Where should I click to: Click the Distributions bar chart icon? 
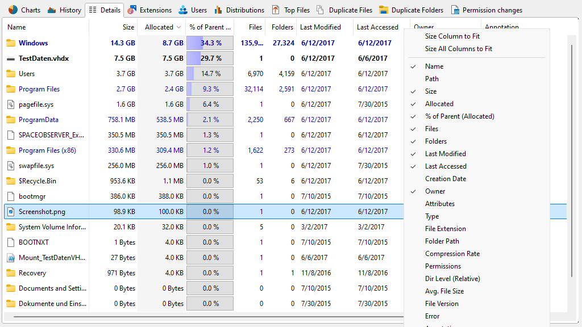tap(218, 10)
